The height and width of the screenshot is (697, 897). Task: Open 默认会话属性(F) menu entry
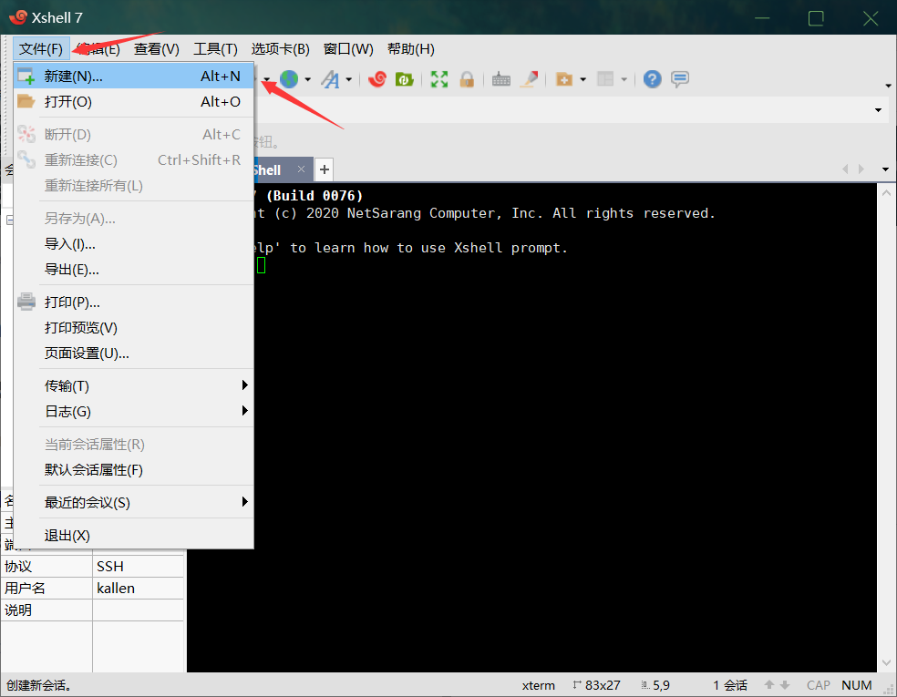[x=134, y=470]
